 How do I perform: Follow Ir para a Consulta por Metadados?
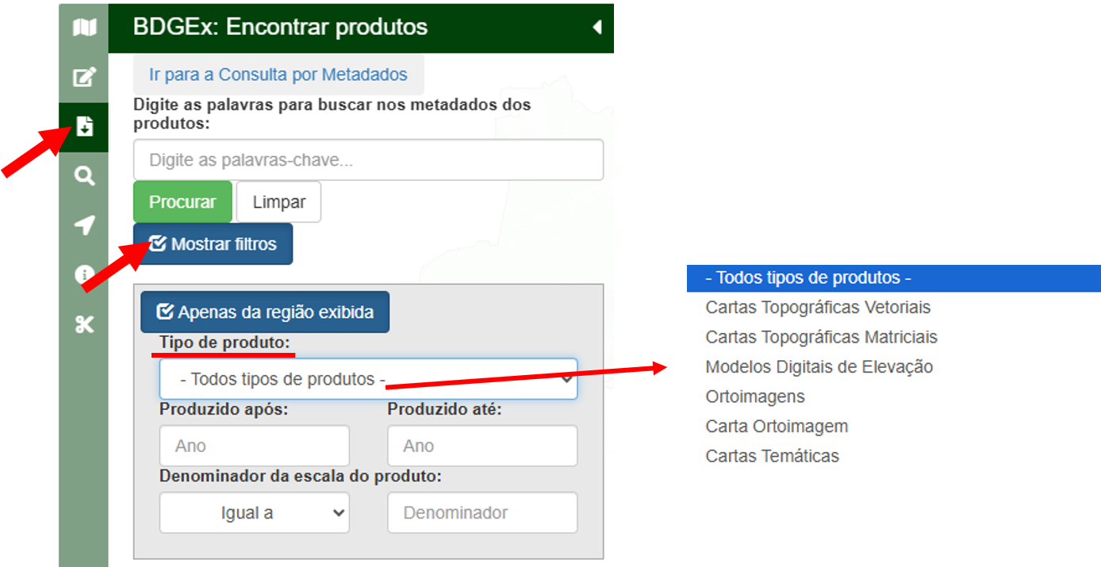pos(278,75)
